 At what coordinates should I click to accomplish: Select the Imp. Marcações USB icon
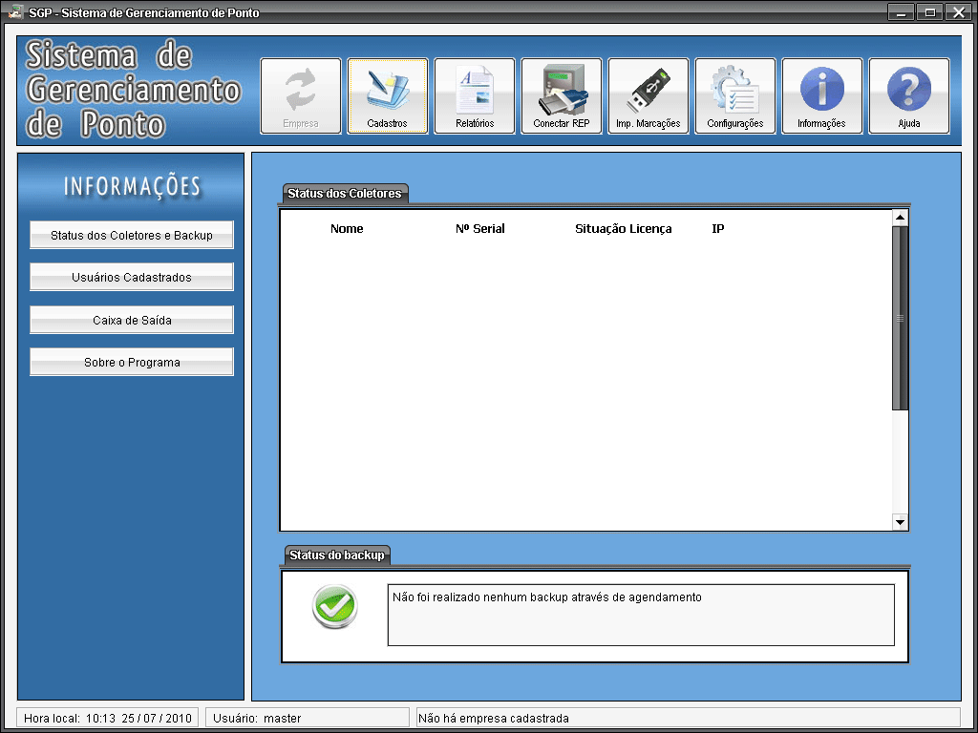click(648, 95)
